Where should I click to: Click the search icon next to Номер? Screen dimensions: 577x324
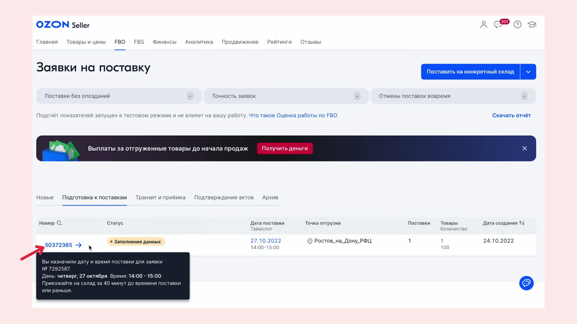coord(60,223)
